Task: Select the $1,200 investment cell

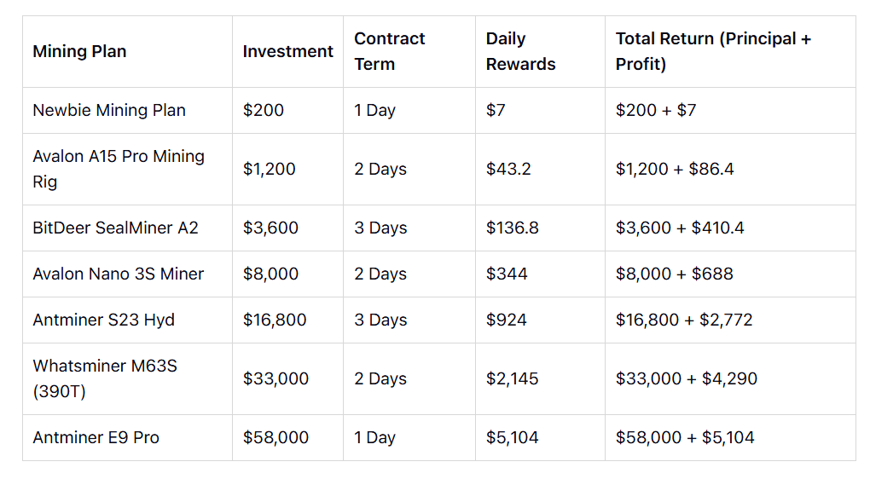Action: click(x=269, y=169)
